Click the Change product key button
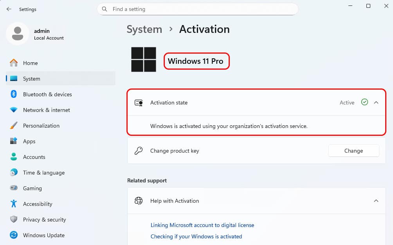Viewport: 393px width, 245px height. pos(353,151)
